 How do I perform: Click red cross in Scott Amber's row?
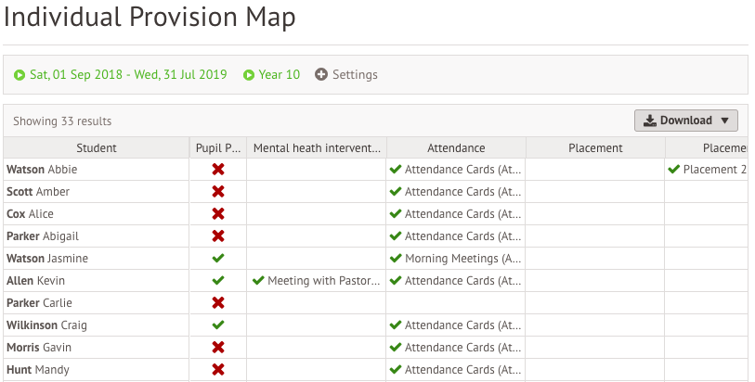pos(218,192)
